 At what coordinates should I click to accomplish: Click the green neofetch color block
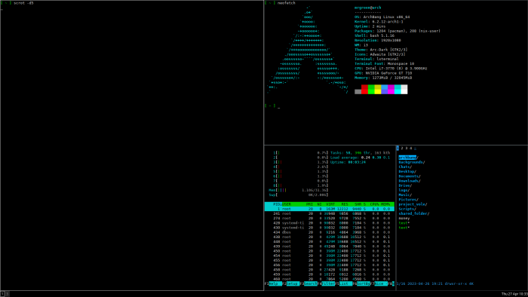click(371, 89)
